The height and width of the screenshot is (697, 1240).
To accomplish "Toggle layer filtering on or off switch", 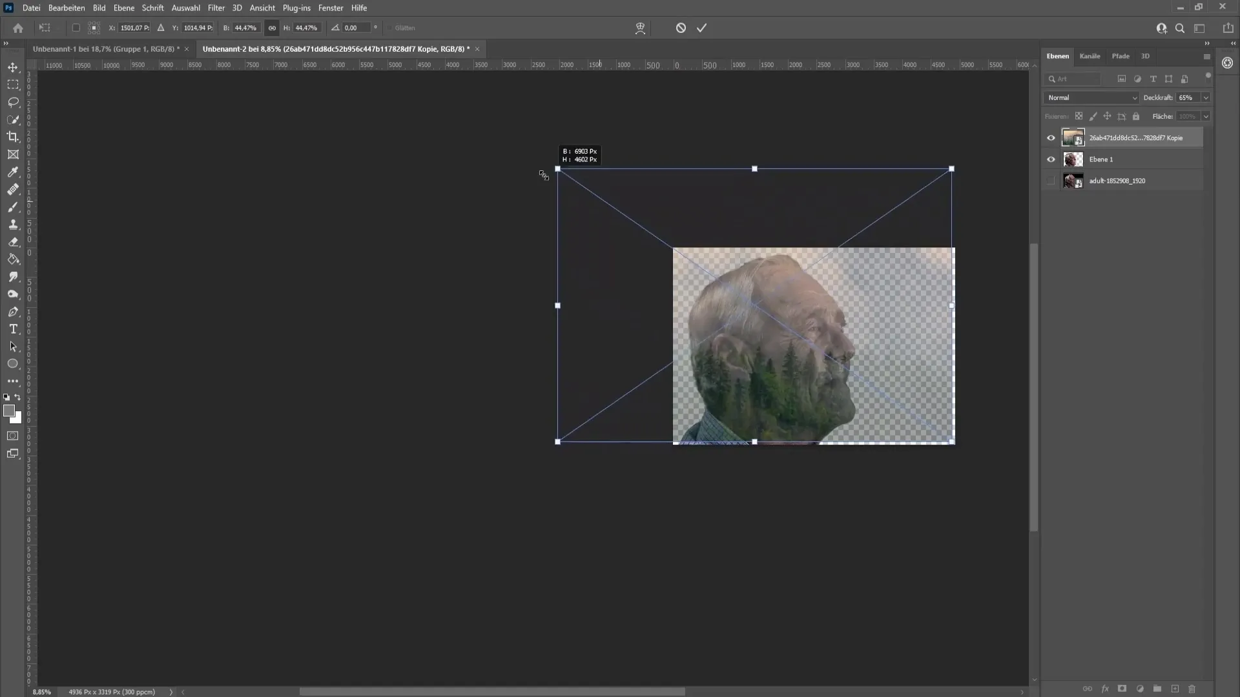I will (1208, 76).
